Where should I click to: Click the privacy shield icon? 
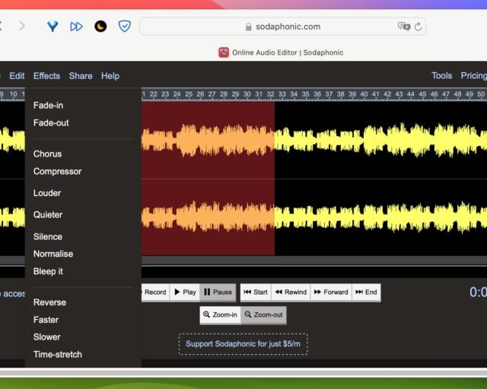pos(124,27)
